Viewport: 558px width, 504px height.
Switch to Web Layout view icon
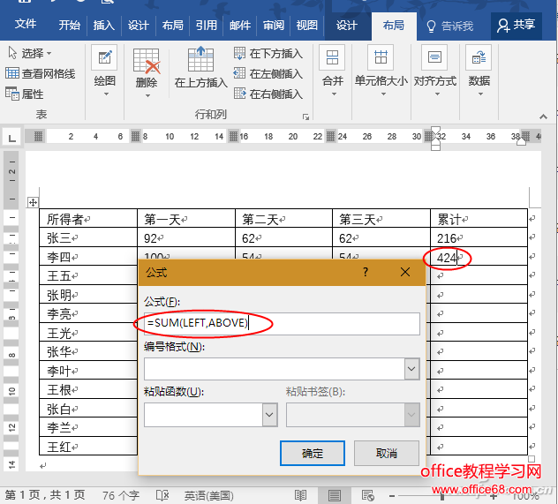coord(367,495)
